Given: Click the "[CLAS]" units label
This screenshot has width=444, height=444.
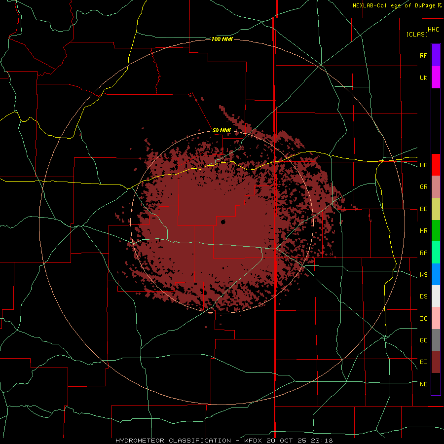Looking at the screenshot, I should point(417,34).
